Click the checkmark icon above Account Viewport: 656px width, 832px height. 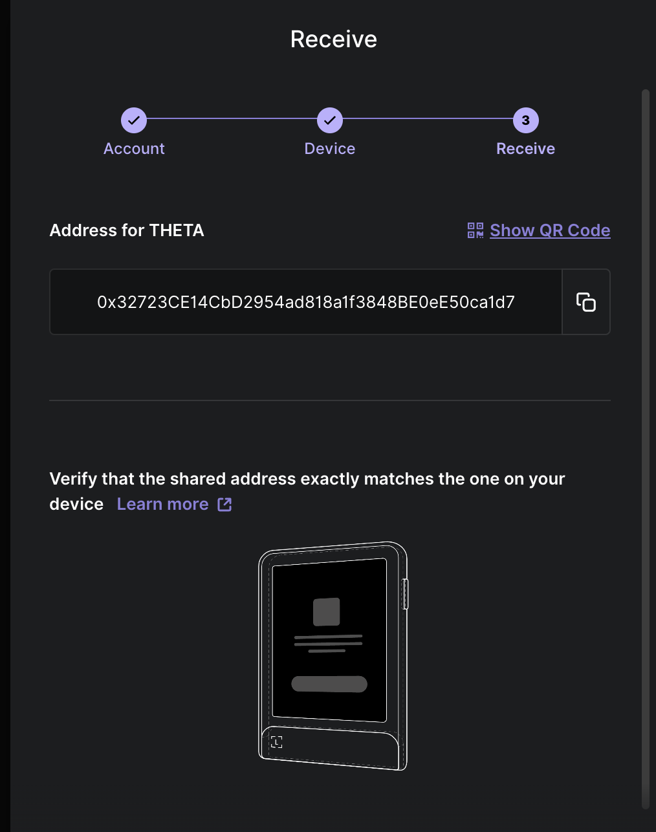click(x=133, y=120)
